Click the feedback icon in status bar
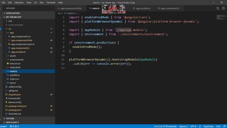This screenshot has width=227, height=128. tap(225, 127)
